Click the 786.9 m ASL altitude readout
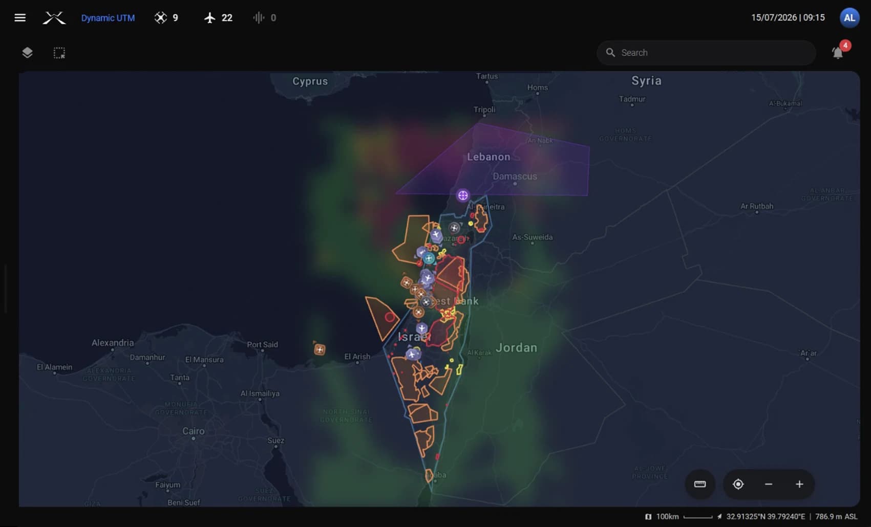871x527 pixels. [836, 517]
